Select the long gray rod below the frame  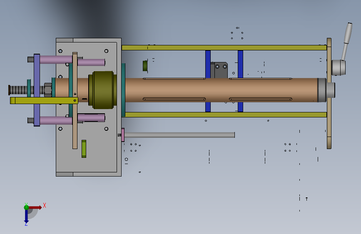tap(179, 135)
